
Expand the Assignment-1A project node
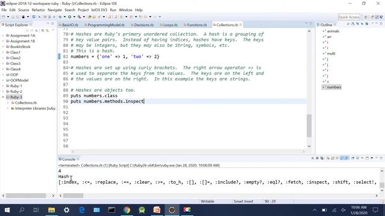(3, 35)
